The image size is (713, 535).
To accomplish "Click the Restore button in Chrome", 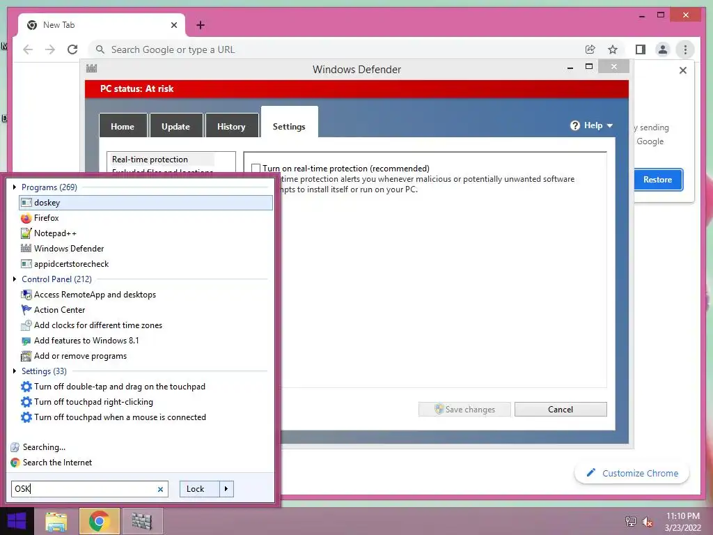I will [658, 180].
